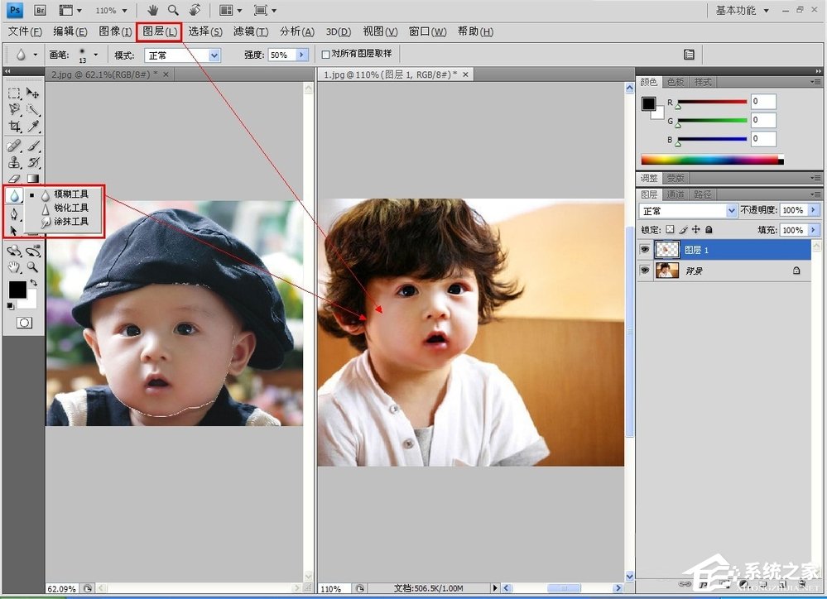
Task: Toggle lock image pixels brush icon
Action: 684,229
